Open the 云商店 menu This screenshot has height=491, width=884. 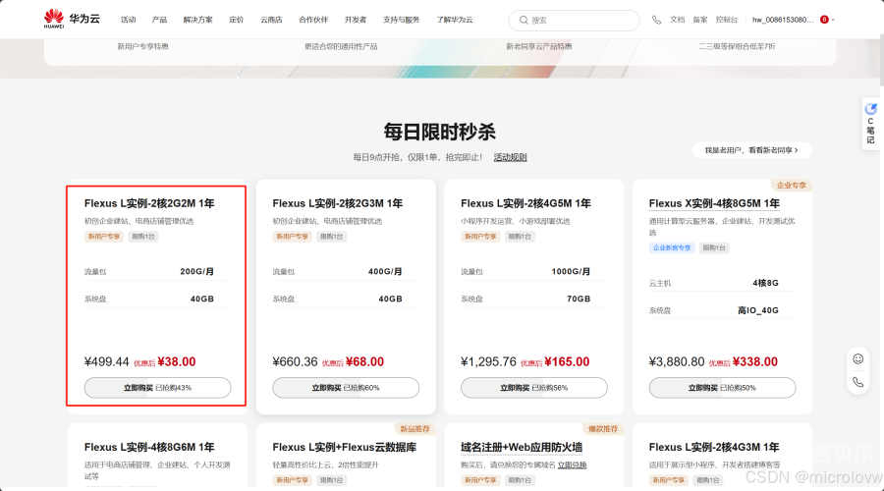coord(271,20)
